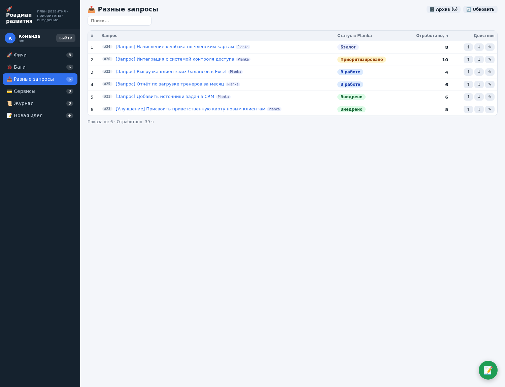Move request #22 down with arrow
Image resolution: width=505 pixels, height=387 pixels.
coord(479,72)
